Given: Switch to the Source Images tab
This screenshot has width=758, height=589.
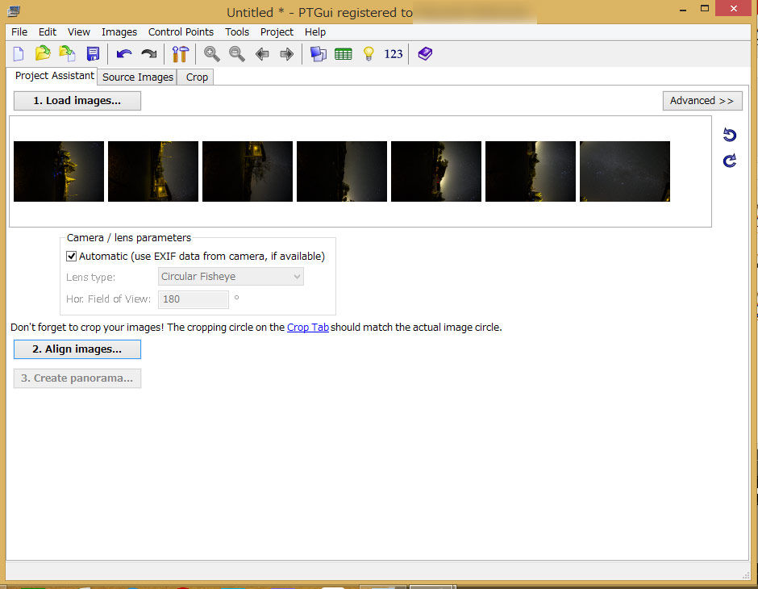Looking at the screenshot, I should click(x=137, y=77).
